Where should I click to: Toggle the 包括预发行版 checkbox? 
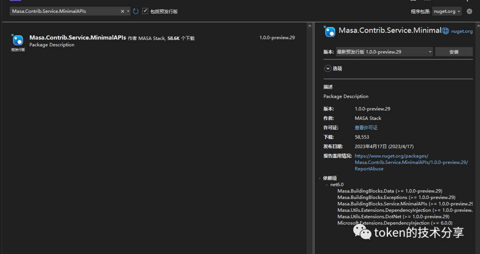145,11
